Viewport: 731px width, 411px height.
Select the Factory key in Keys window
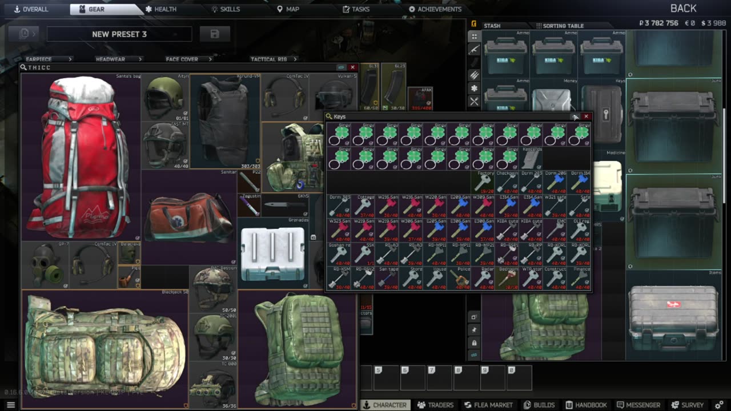tap(483, 182)
